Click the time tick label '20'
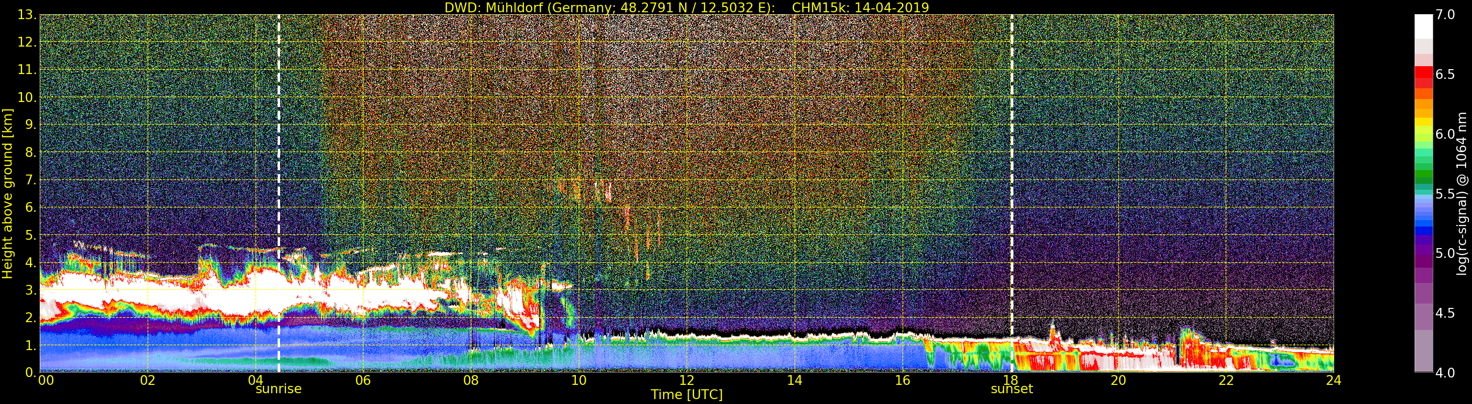Viewport: 1472px width, 404px height. (1118, 380)
